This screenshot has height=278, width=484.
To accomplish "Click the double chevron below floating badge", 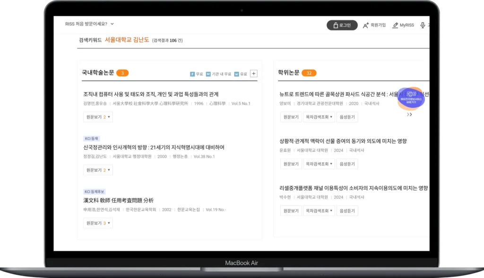I will pos(409,114).
